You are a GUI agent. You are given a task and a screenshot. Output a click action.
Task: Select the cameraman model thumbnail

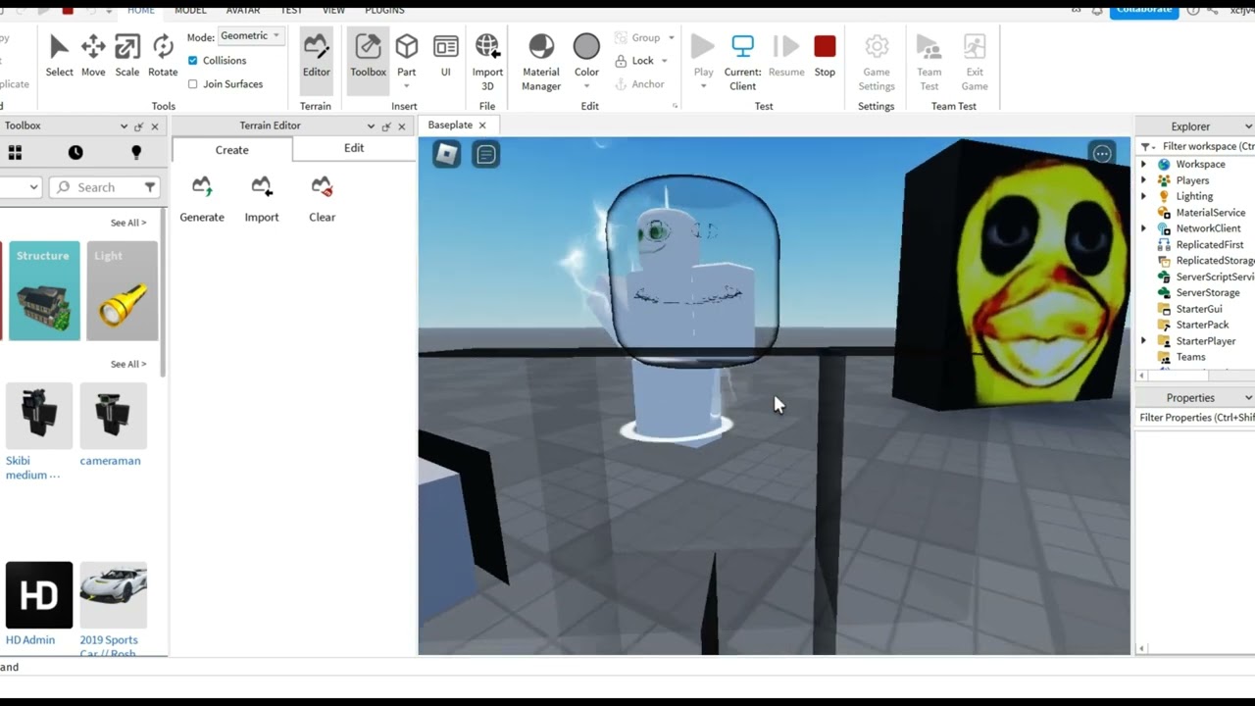tap(113, 416)
